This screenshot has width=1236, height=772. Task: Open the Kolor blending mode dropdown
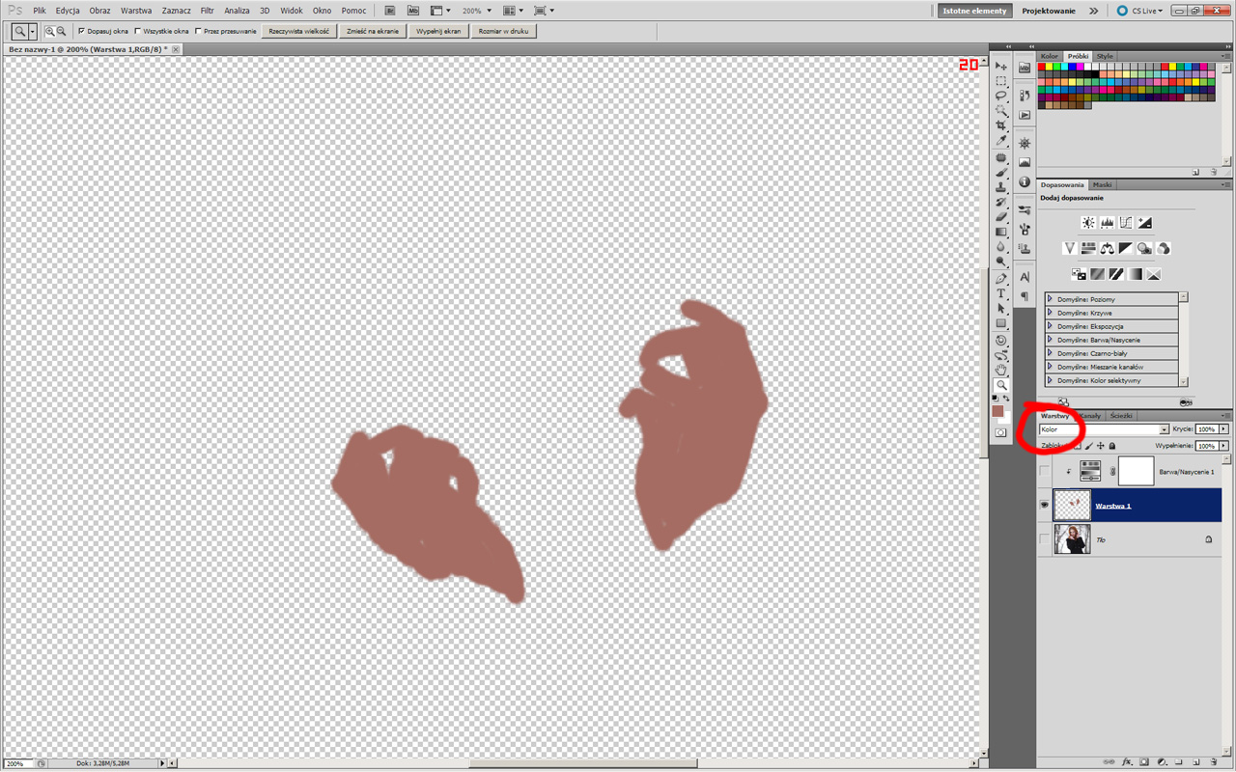[1104, 429]
